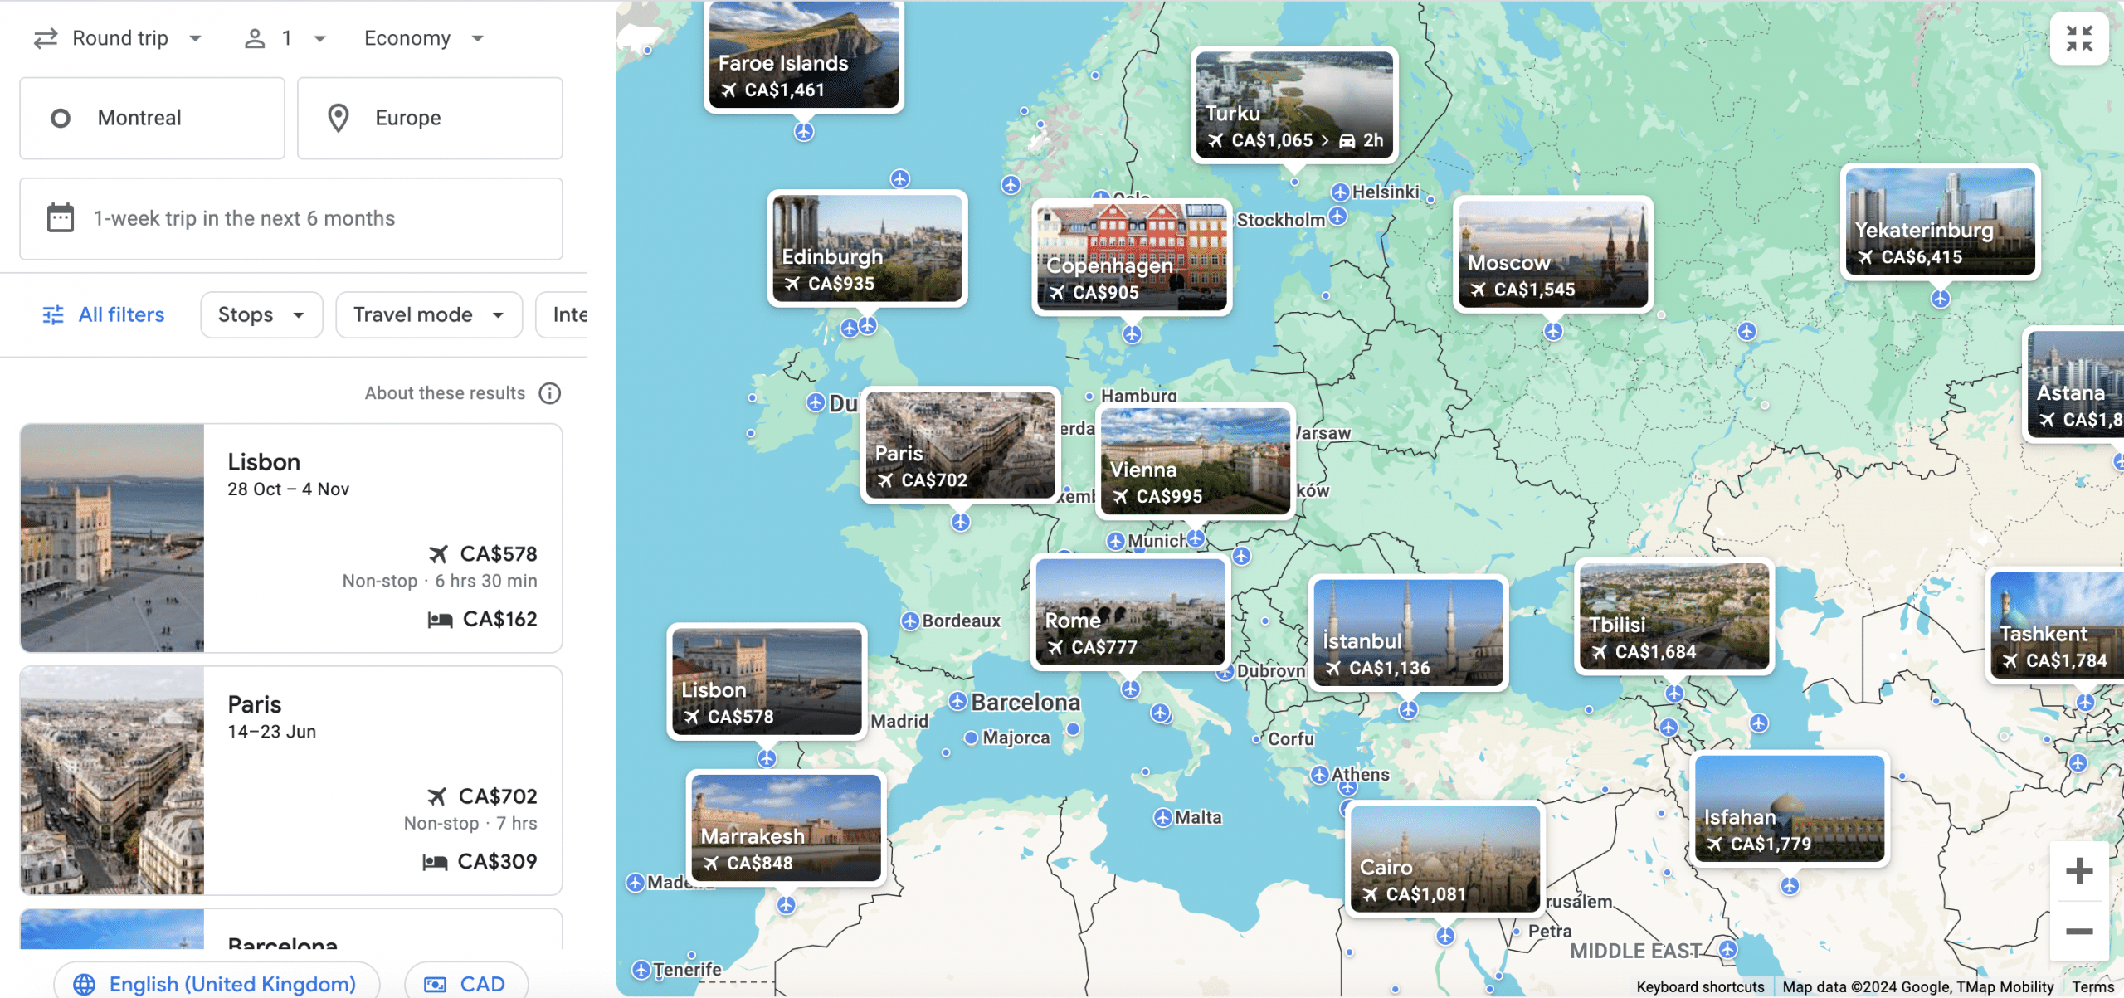
Task: Open the Lisbon result card
Action: pyautogui.click(x=291, y=538)
